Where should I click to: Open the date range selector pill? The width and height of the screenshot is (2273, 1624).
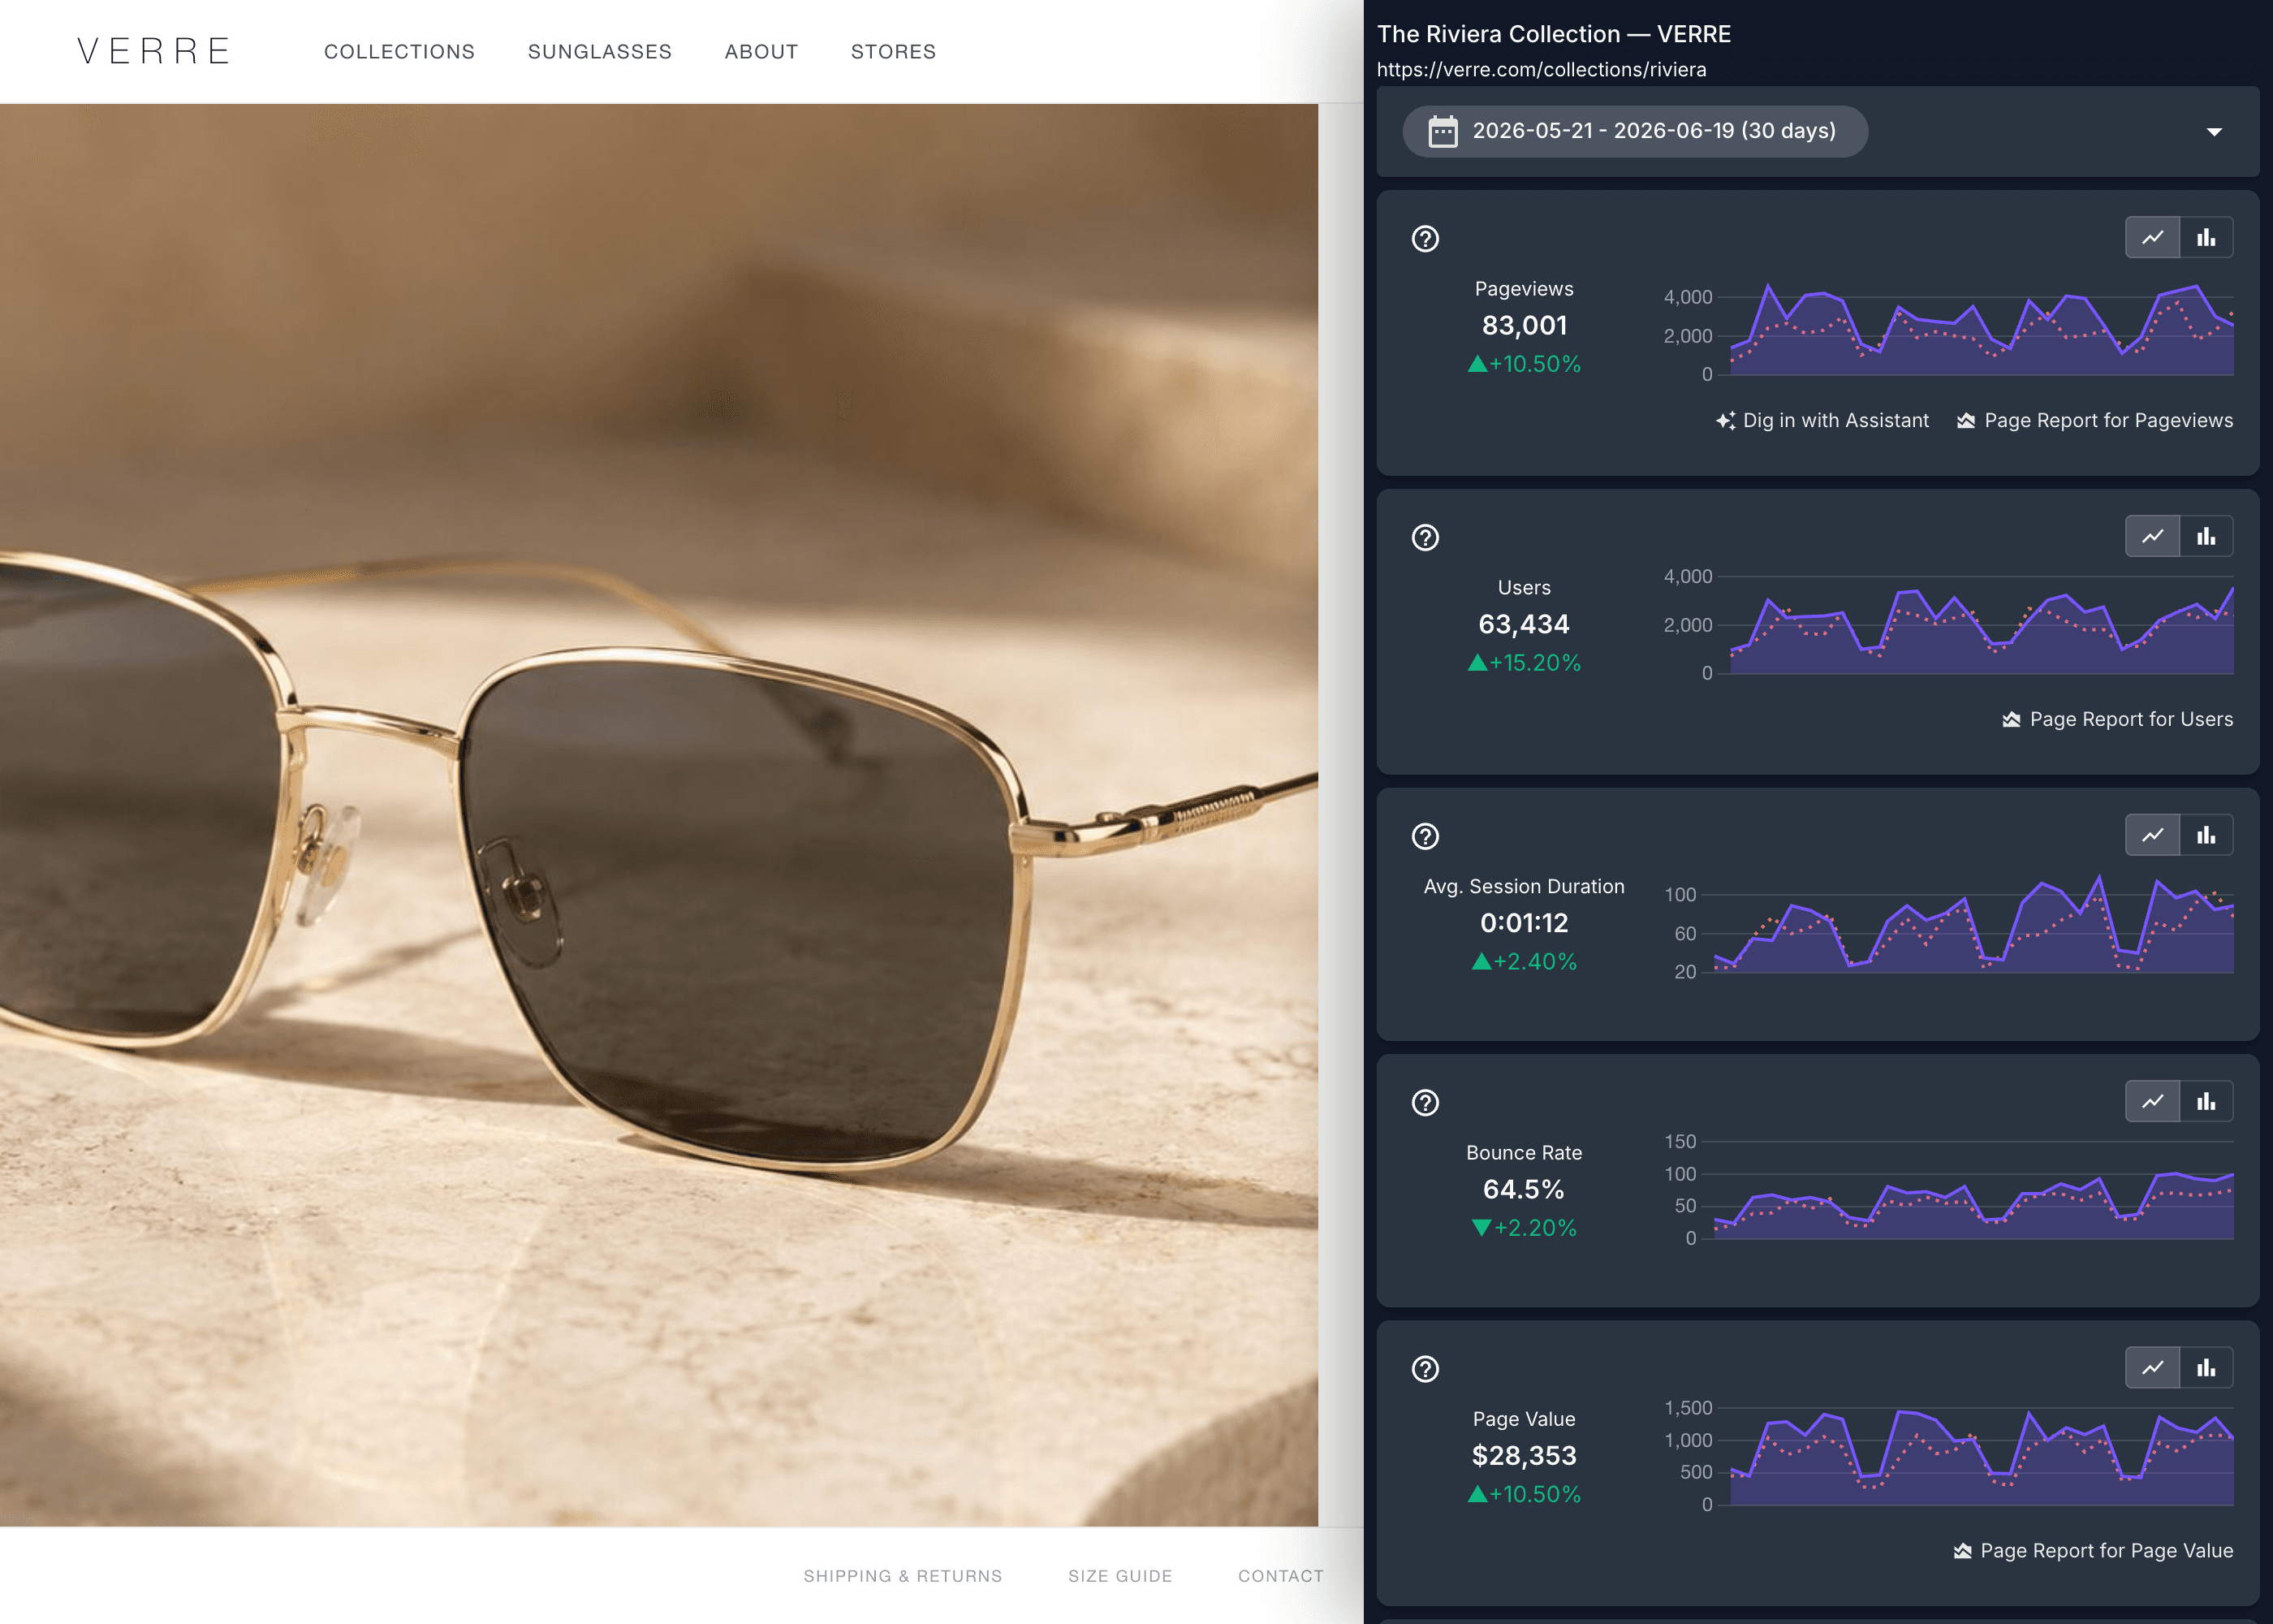tap(1635, 131)
